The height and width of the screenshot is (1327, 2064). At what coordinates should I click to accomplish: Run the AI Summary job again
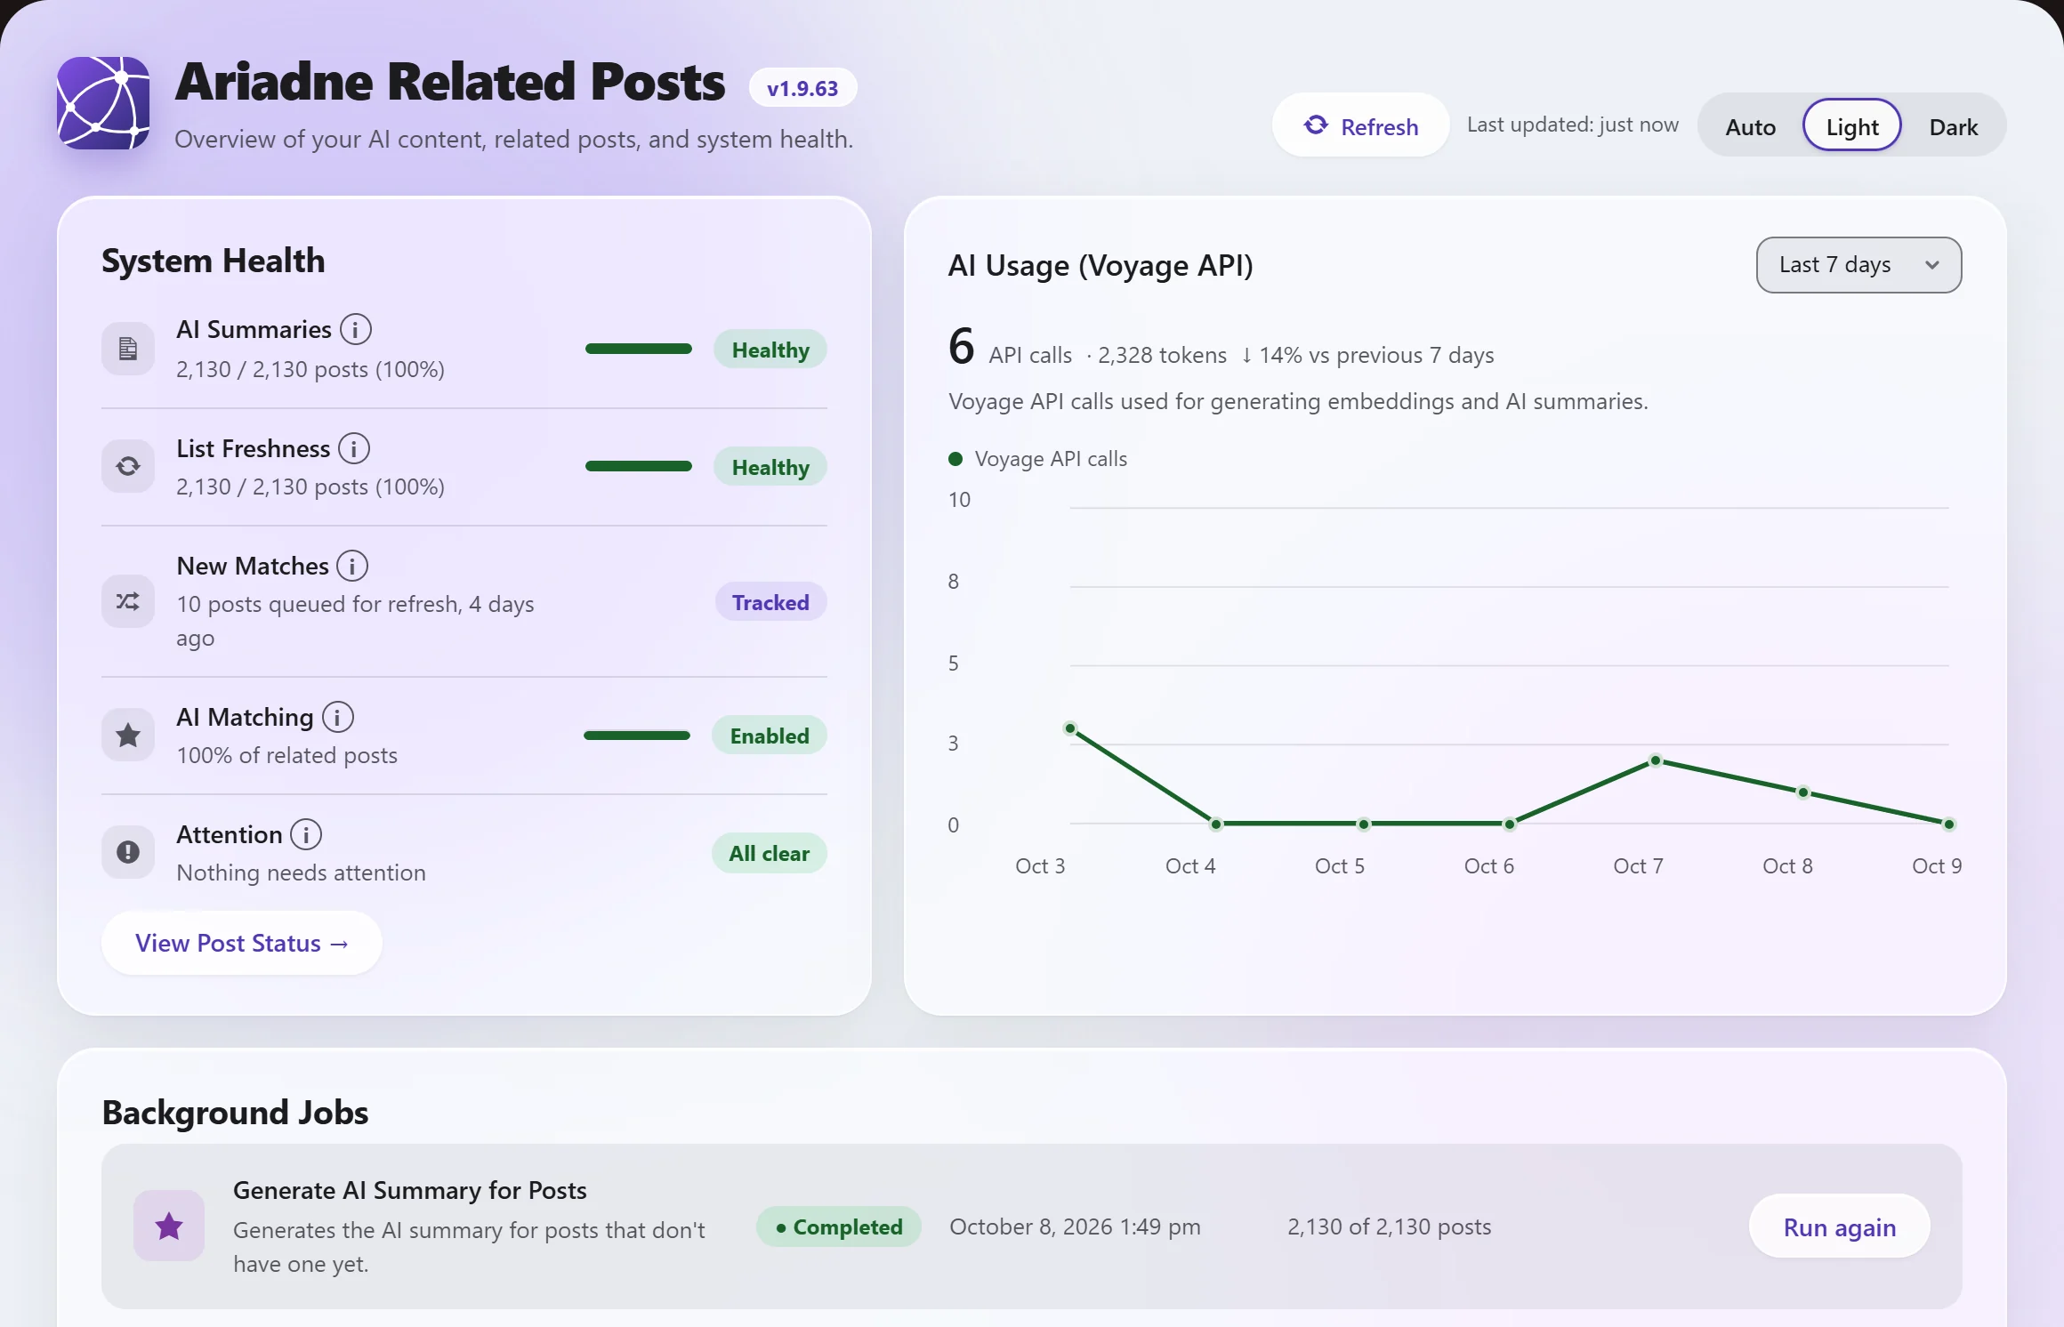1840,1226
